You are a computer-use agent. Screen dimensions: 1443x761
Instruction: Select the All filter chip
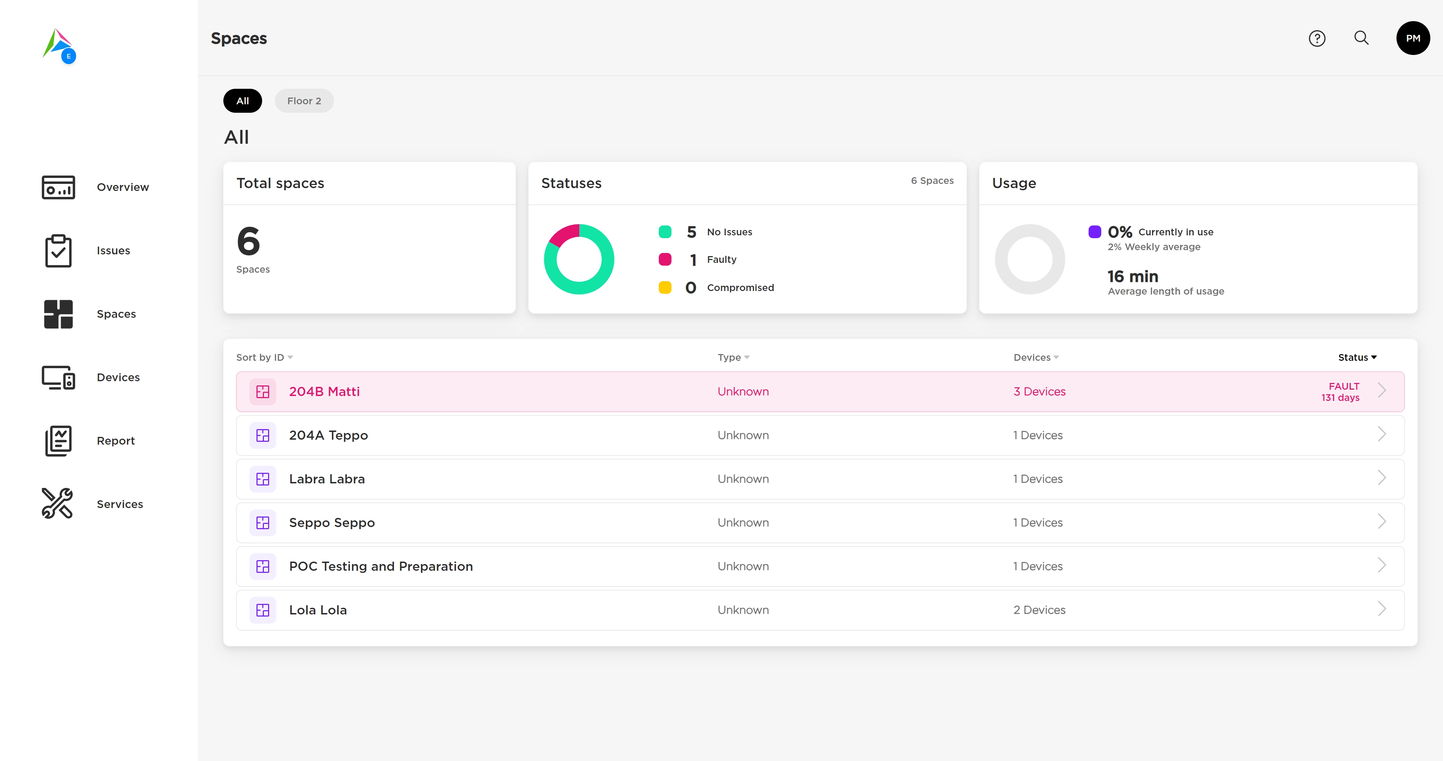(x=242, y=101)
